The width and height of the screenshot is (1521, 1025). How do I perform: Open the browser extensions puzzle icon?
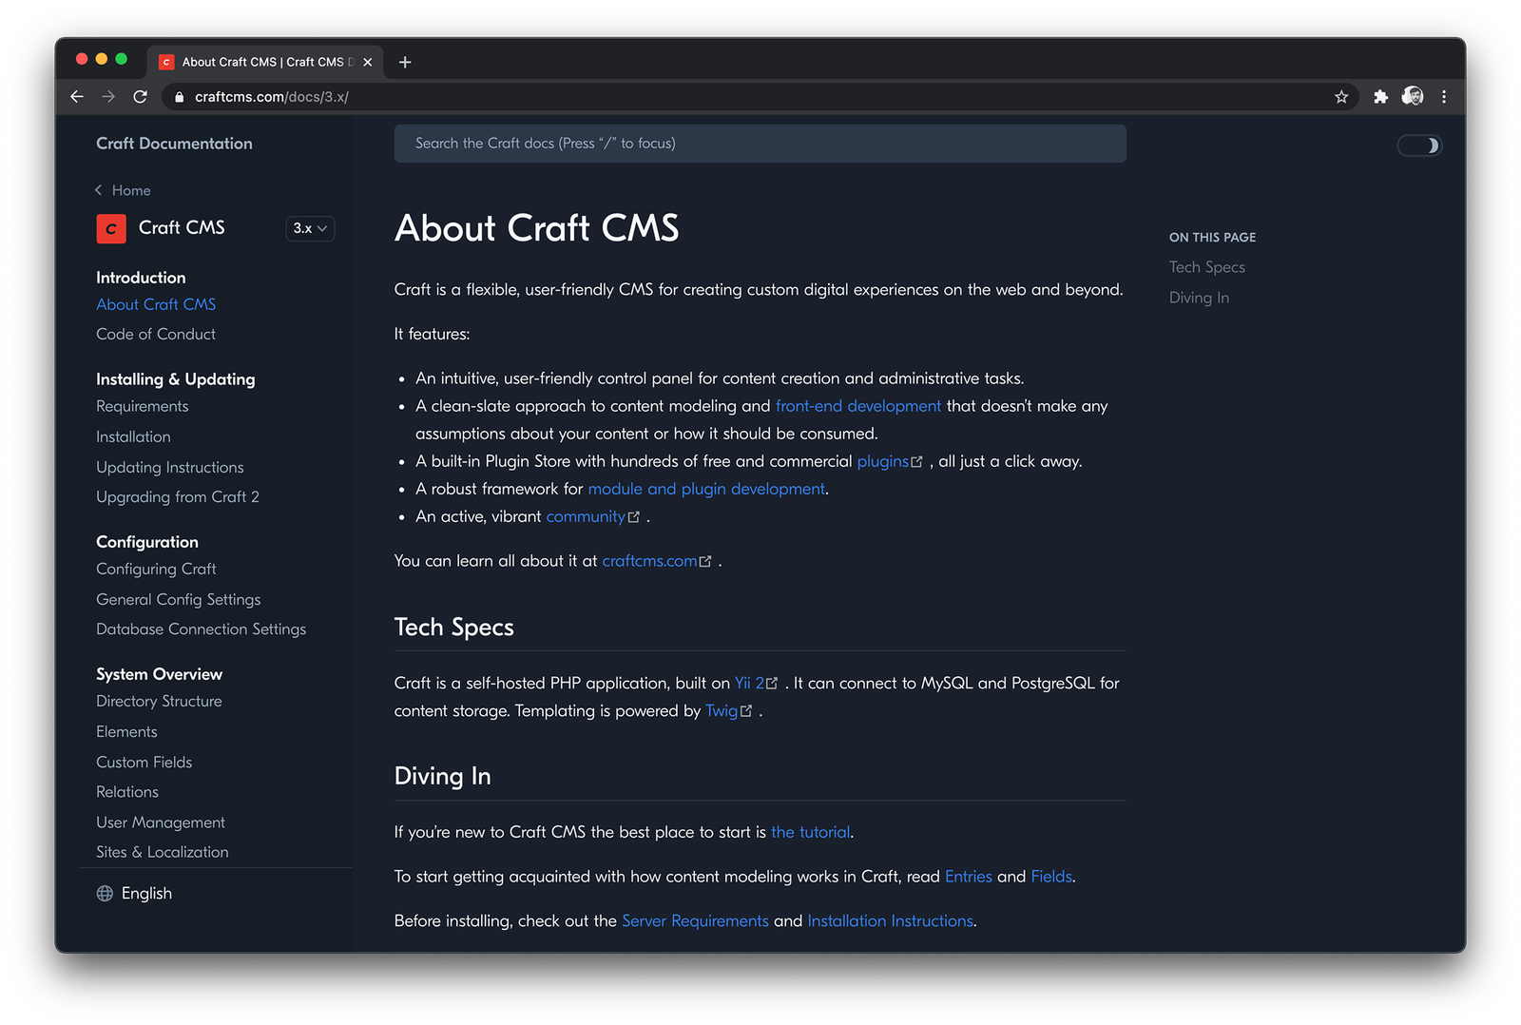(1380, 96)
